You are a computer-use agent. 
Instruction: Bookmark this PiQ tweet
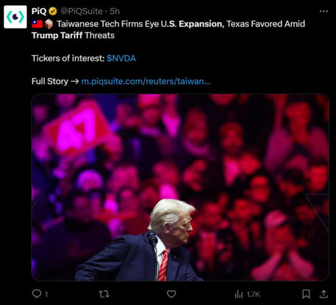(x=306, y=294)
